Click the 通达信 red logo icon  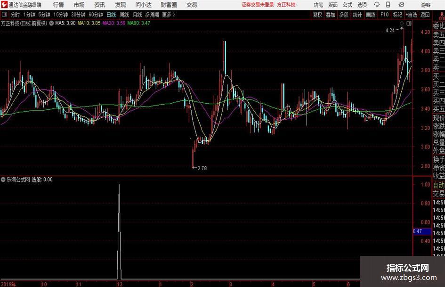5,5
